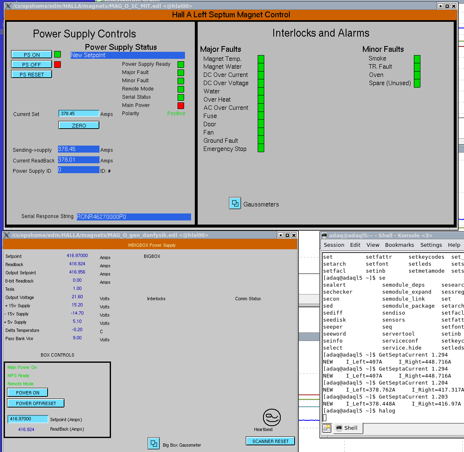Click the Emergency Stop fault indicator
The height and width of the screenshot is (452, 464).
click(261, 148)
